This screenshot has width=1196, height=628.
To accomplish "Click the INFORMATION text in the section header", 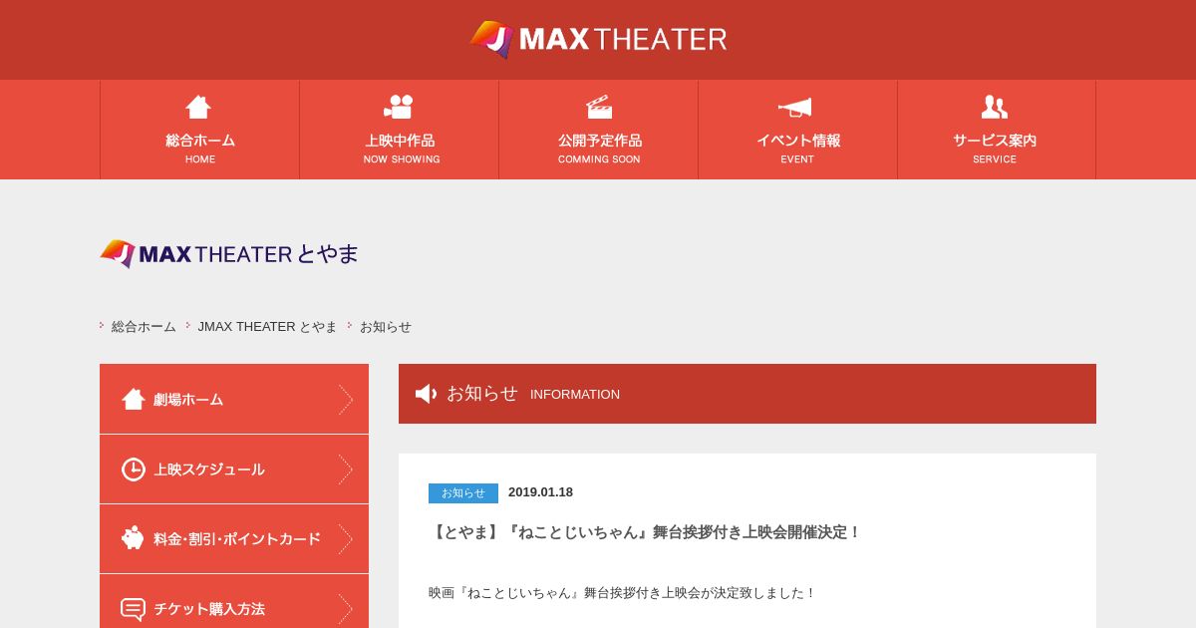I will click(x=575, y=395).
